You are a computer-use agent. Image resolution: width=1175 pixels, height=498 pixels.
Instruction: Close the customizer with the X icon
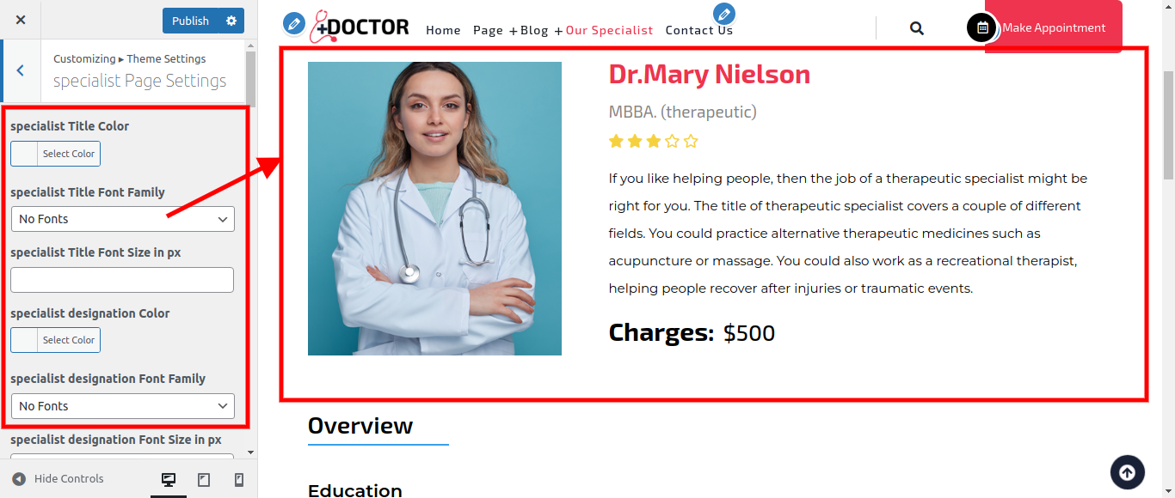click(x=21, y=20)
